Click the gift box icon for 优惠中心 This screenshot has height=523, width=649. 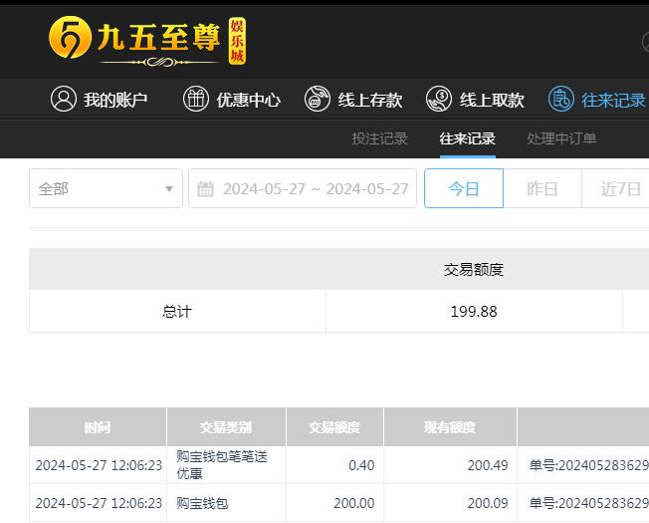click(x=196, y=99)
